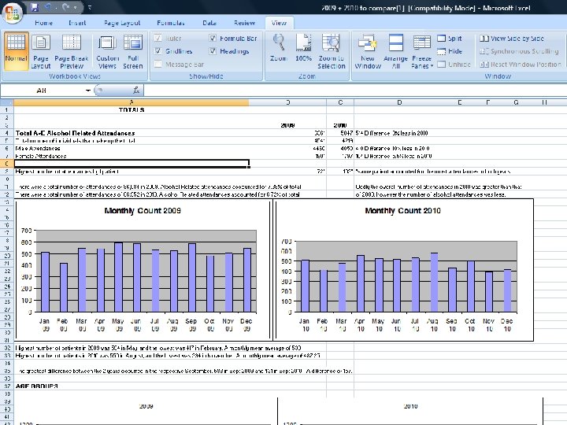Viewport: 567px width, 425px height.
Task: Click the Split button
Action: (x=450, y=38)
